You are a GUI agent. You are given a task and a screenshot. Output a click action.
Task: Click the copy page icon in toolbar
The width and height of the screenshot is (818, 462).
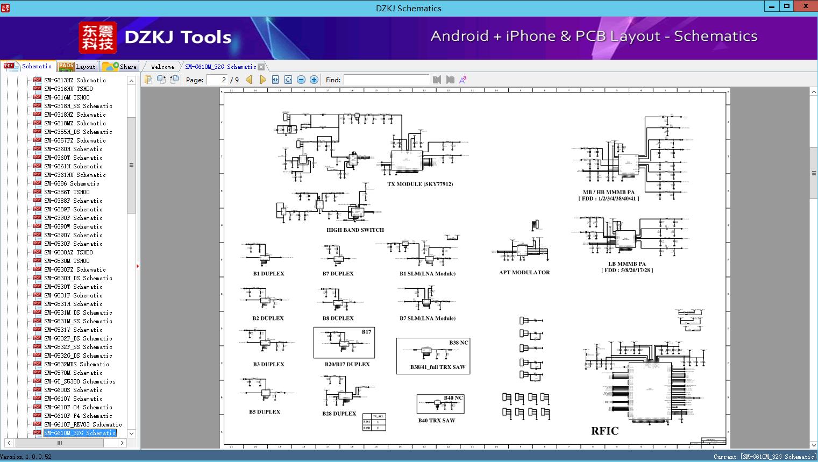pyautogui.click(x=148, y=80)
